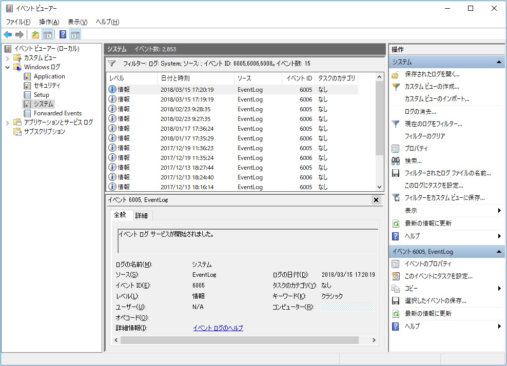Click the イベント ログ サービスが開始されました message box
507x366 pixels.
click(248, 241)
